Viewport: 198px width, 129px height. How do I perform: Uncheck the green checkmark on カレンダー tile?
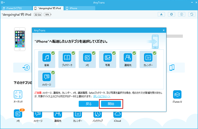click(x=155, y=53)
